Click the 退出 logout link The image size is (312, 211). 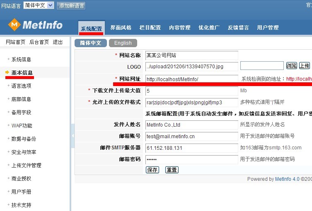[x=58, y=42]
